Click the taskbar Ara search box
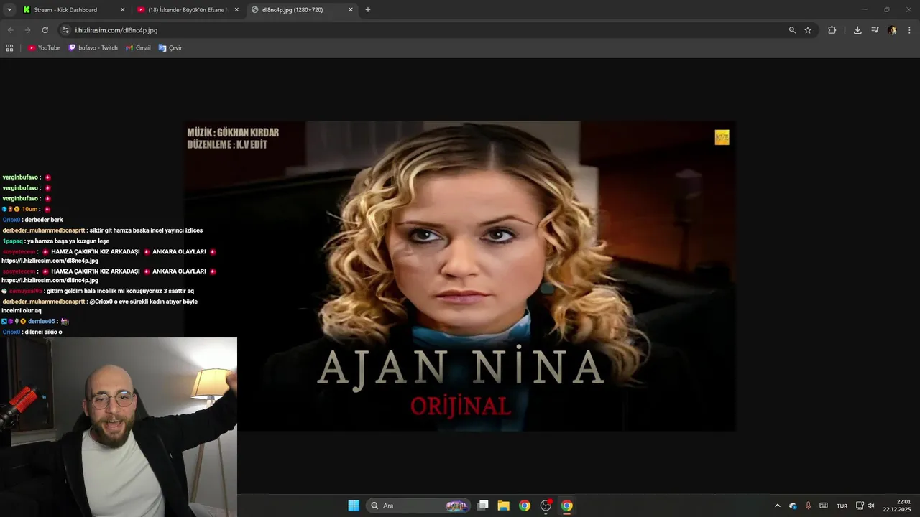Screen dimensions: 920x517 (x=419, y=506)
